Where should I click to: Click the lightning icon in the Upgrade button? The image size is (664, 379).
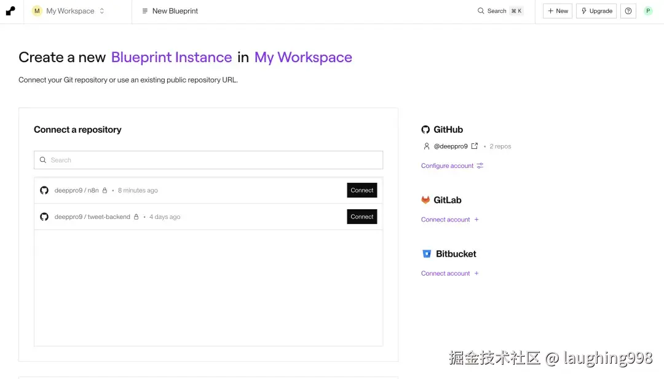pyautogui.click(x=583, y=11)
